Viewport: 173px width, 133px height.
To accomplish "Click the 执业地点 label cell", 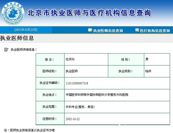I will [x=50, y=95].
